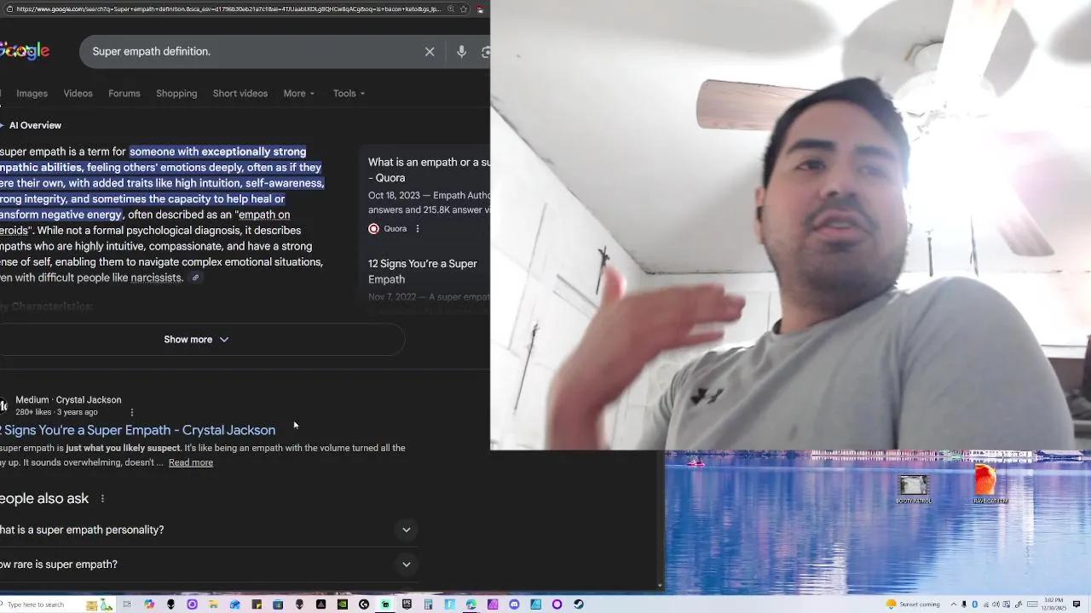This screenshot has height=613, width=1091.
Task: Click the 'empath on steroids' underlined phrase
Action: 145,222
